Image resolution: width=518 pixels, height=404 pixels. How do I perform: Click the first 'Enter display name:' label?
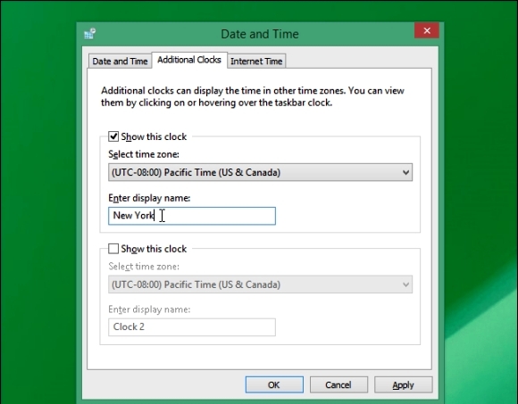coord(149,198)
